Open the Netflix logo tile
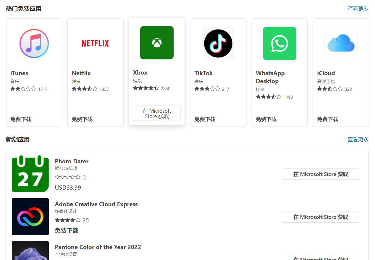Viewport: 375px width, 260px height. pos(95,43)
